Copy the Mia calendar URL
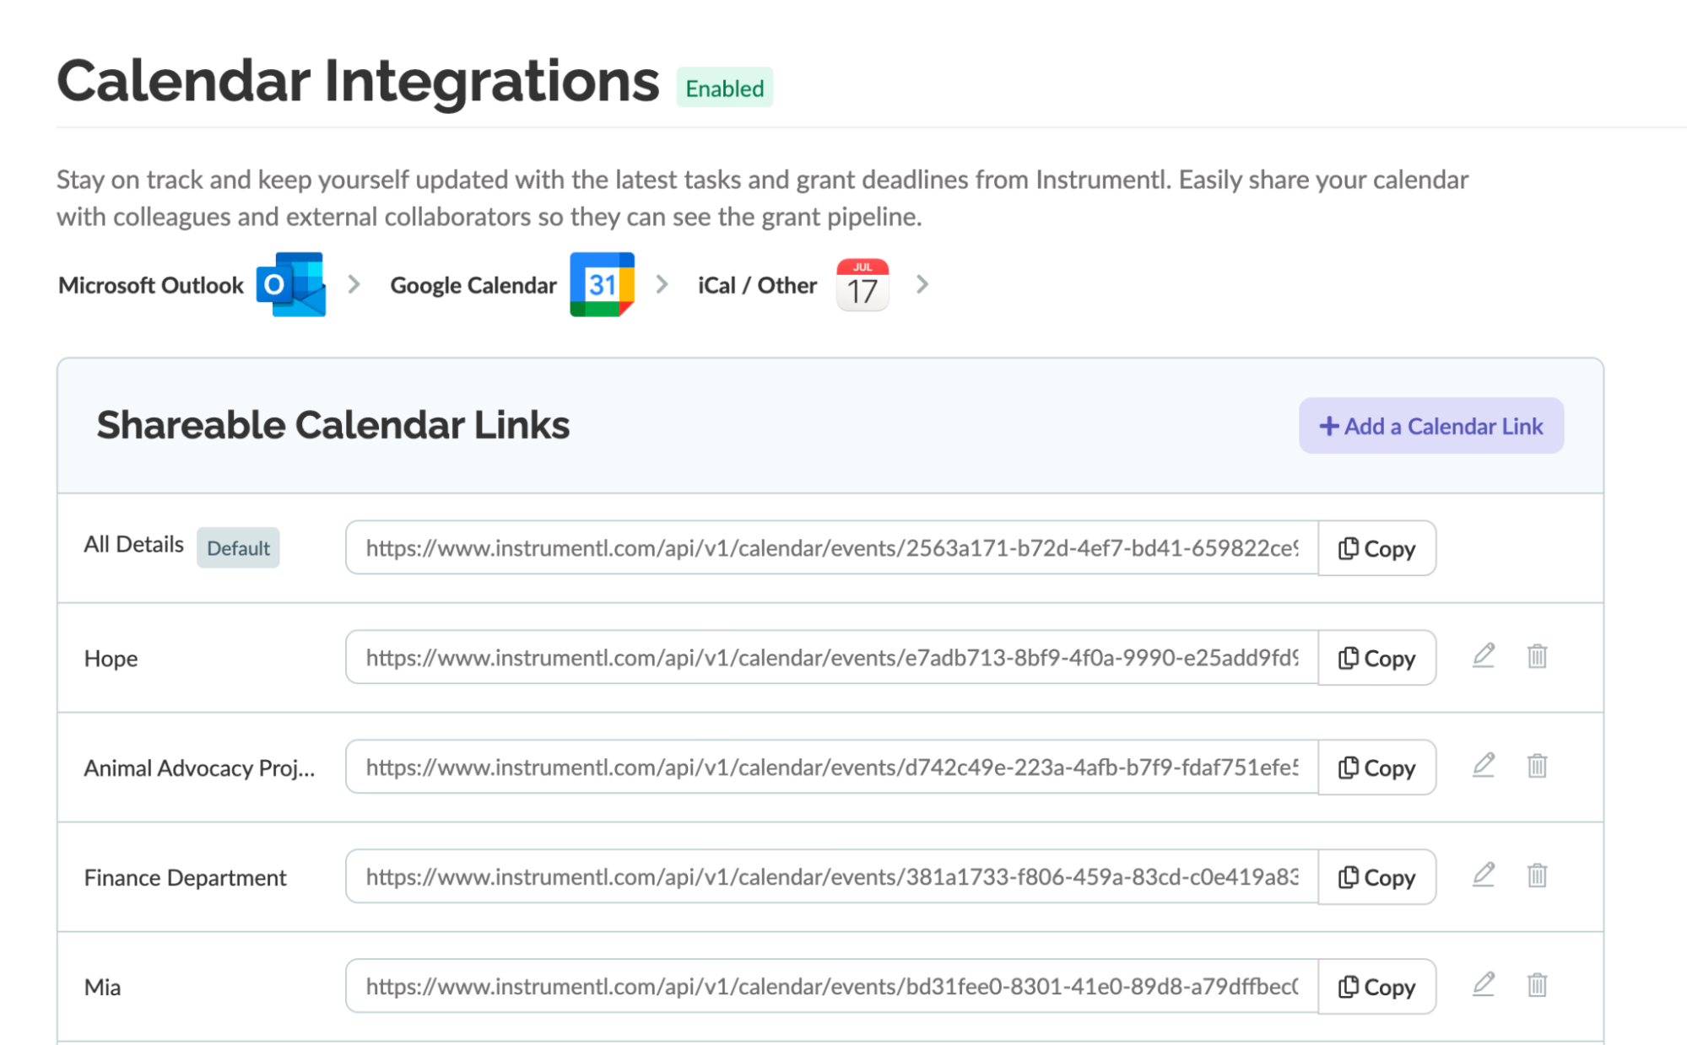Image resolution: width=1687 pixels, height=1045 pixels. point(1376,987)
